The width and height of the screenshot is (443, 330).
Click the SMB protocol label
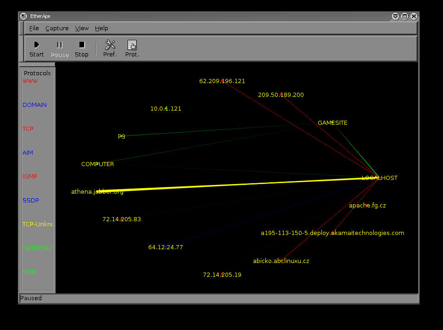tap(29, 272)
